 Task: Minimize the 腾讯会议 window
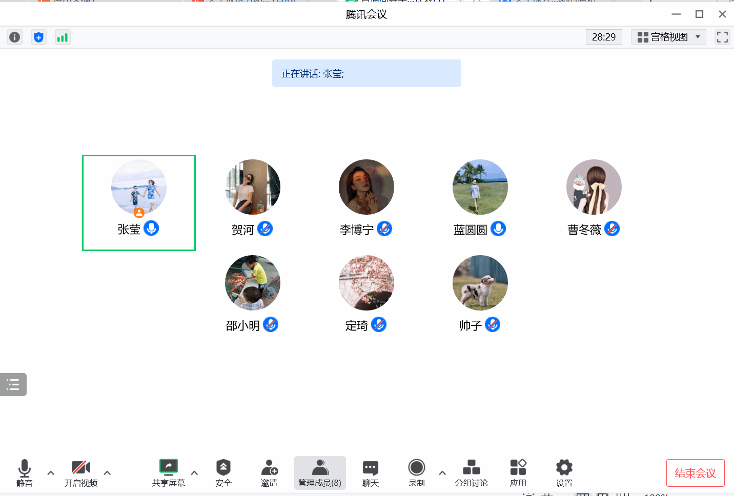(677, 14)
